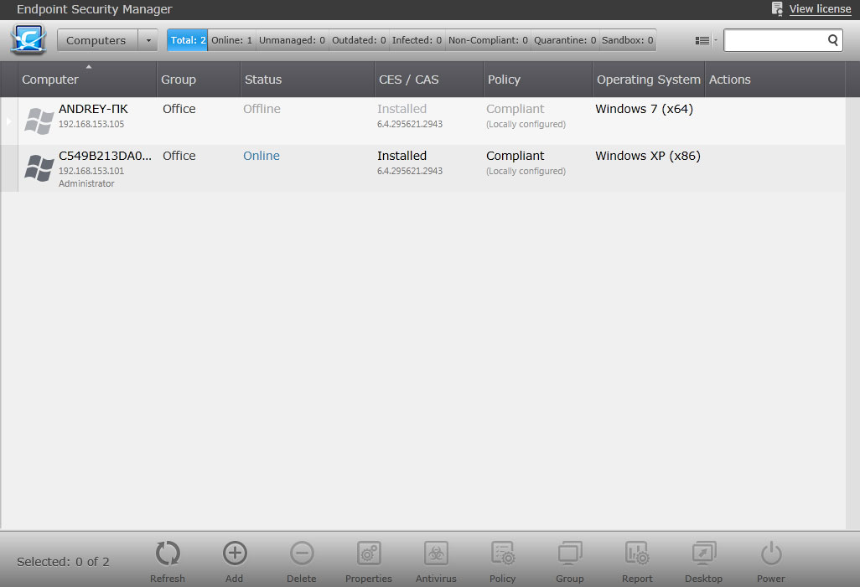The width and height of the screenshot is (860, 587).
Task: Click the Administrator user label
Action: tap(86, 183)
